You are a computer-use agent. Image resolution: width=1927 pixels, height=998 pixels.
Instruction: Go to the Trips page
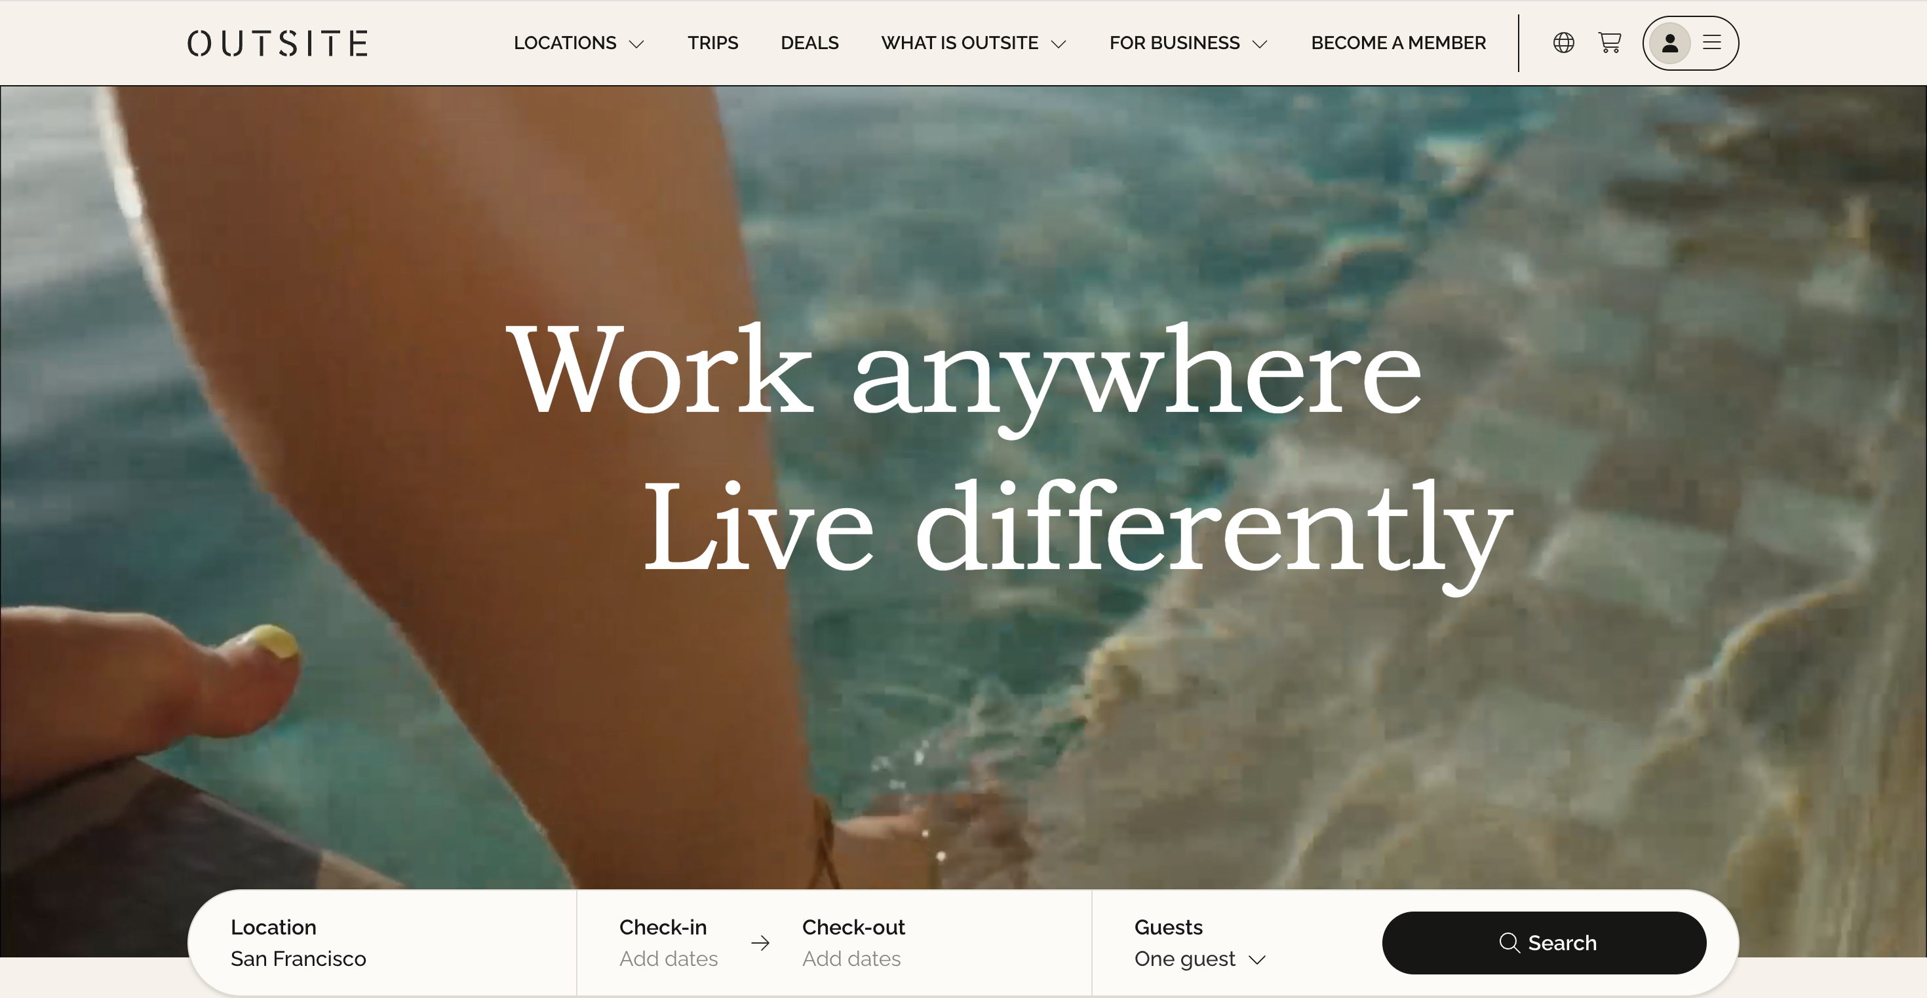coord(713,43)
